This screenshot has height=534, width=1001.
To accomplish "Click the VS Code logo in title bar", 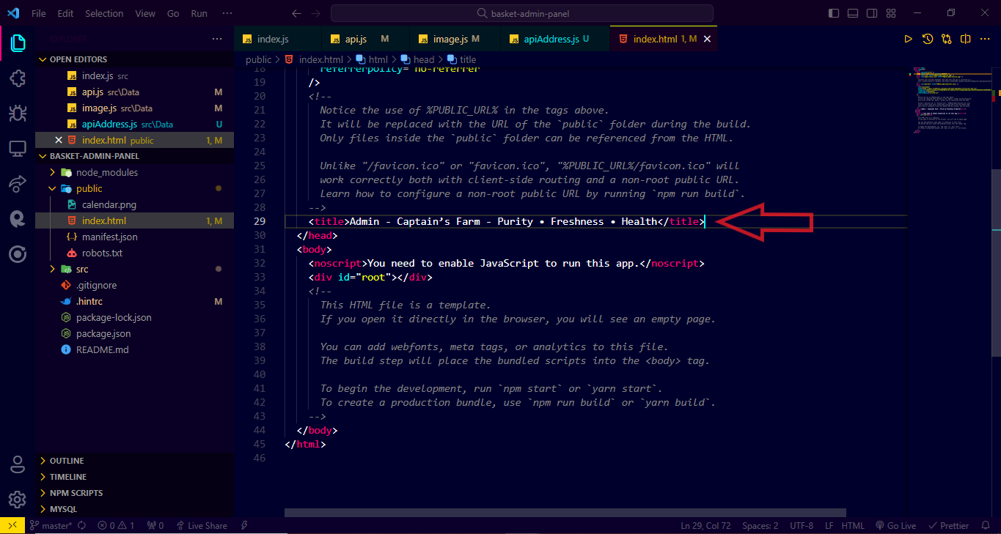I will coord(14,13).
